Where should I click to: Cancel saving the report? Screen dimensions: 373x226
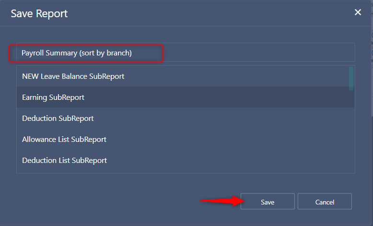point(325,201)
